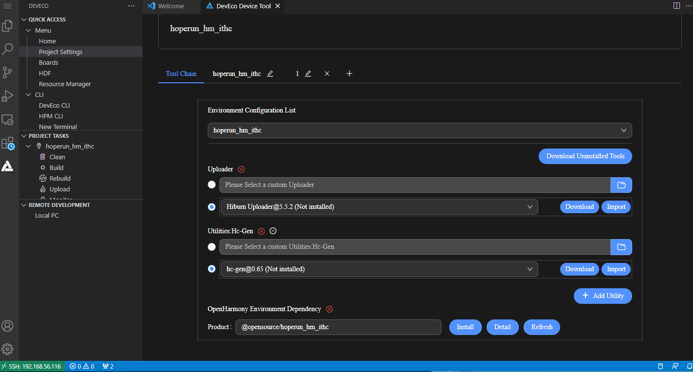Click Download Uninstalled Tools button
Image resolution: width=693 pixels, height=372 pixels.
click(x=585, y=156)
